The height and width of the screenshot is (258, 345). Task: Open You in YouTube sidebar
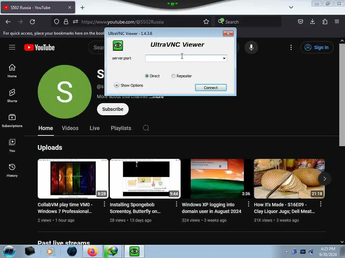click(12, 145)
